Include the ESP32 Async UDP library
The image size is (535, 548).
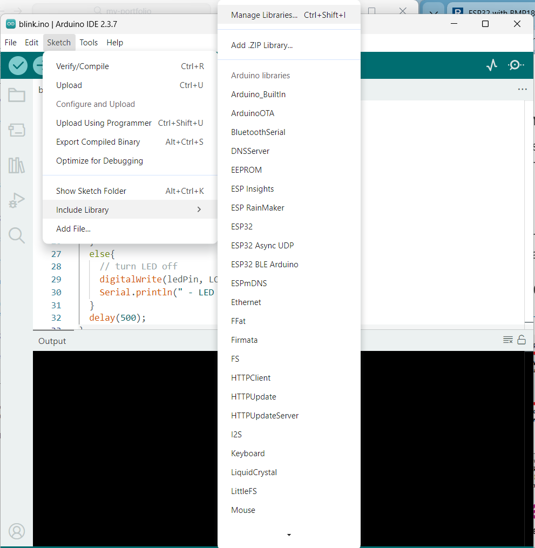(x=289, y=246)
